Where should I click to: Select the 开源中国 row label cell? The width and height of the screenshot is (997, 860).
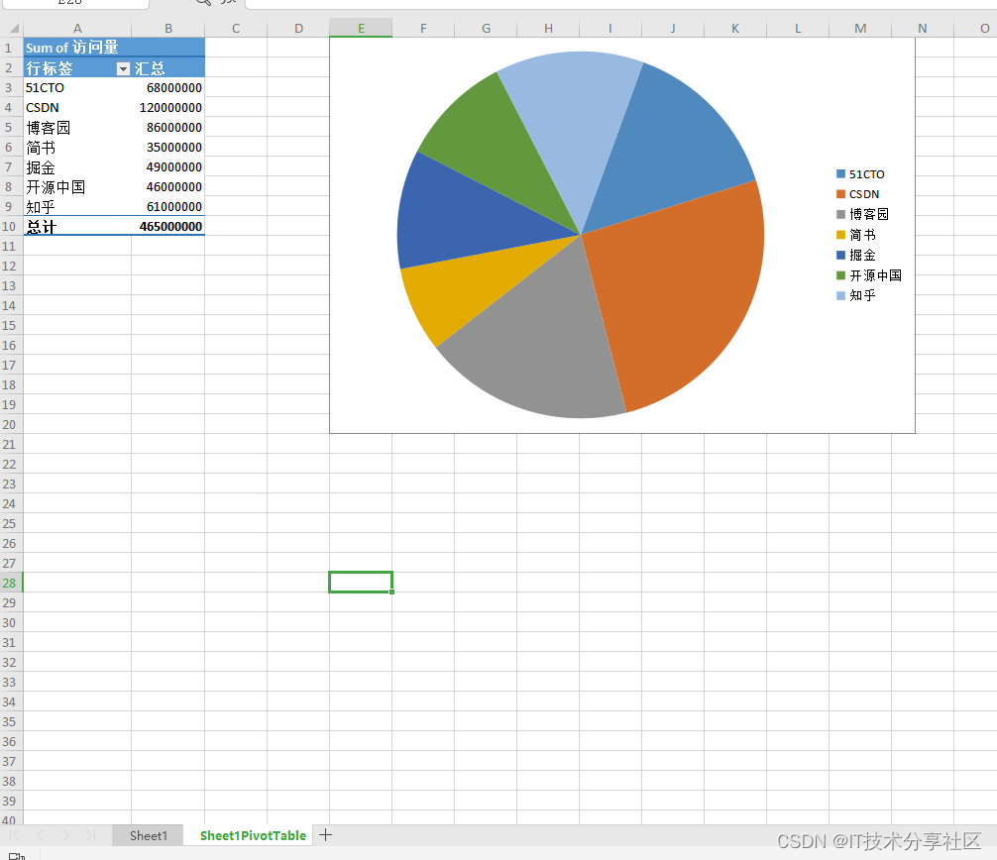[77, 187]
